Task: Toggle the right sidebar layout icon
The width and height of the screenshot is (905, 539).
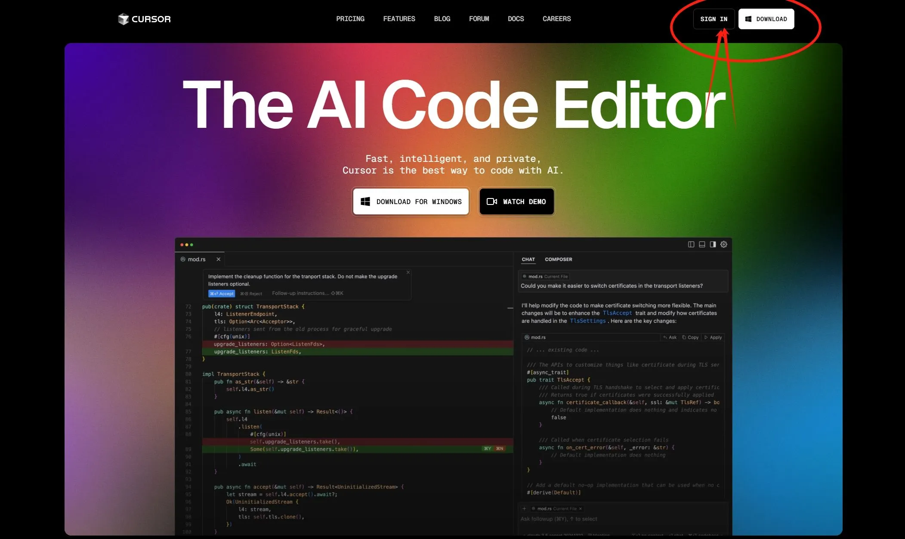Action: (x=713, y=245)
